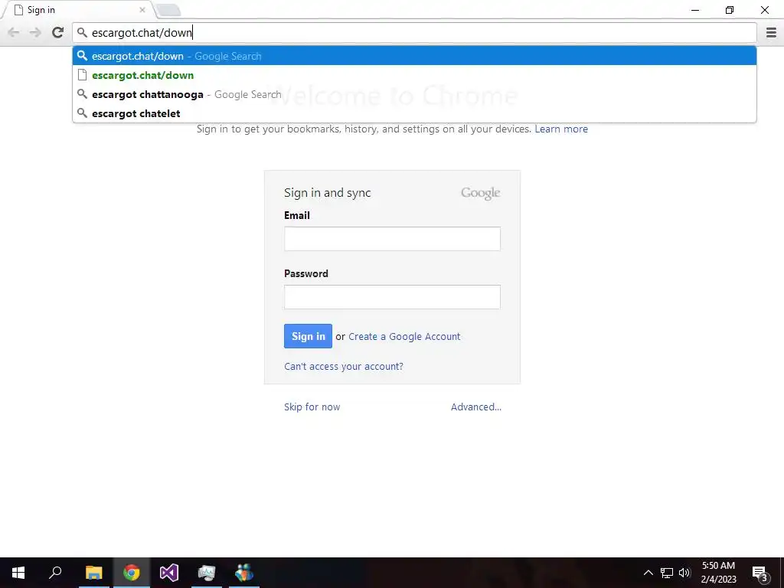The height and width of the screenshot is (588, 784).
Task: Click the Google logo in the sign-in box
Action: click(480, 193)
